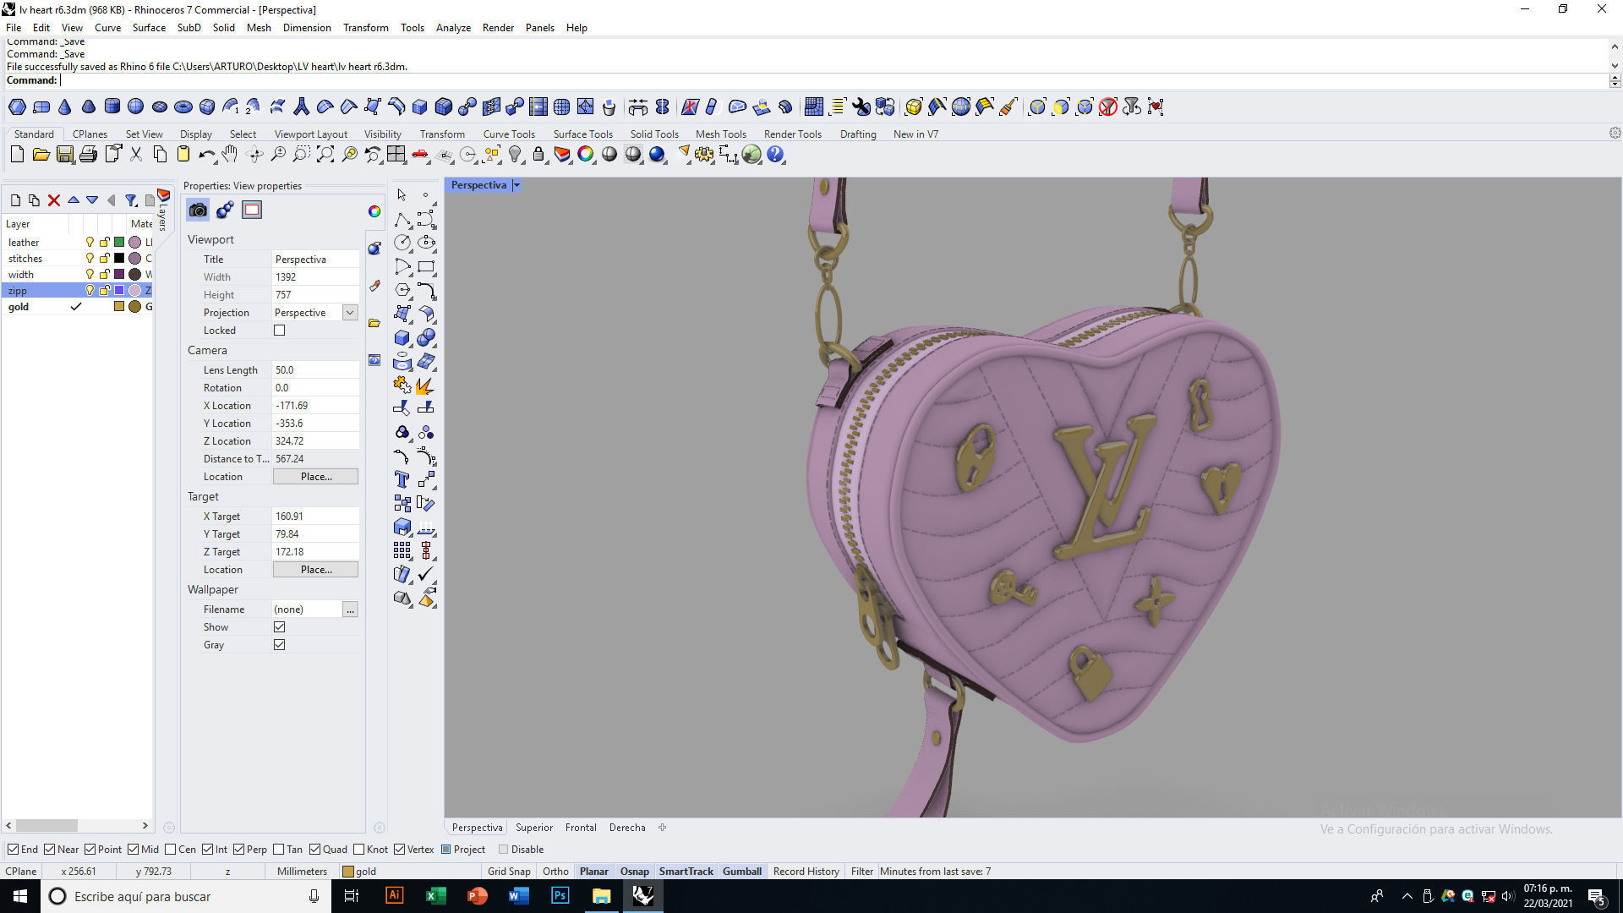
Task: Click the leather layer green color swatch
Action: point(119,243)
